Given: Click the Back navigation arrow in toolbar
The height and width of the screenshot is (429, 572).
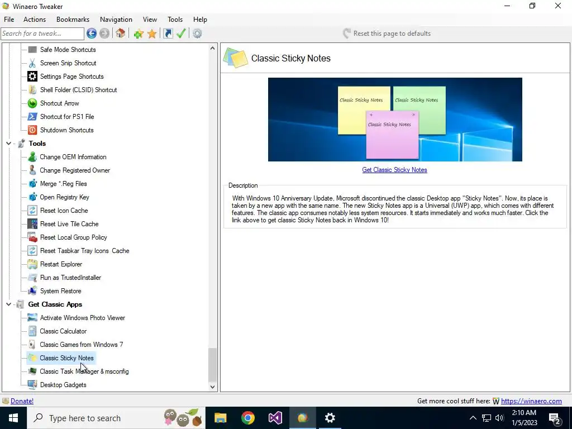Looking at the screenshot, I should [92, 34].
